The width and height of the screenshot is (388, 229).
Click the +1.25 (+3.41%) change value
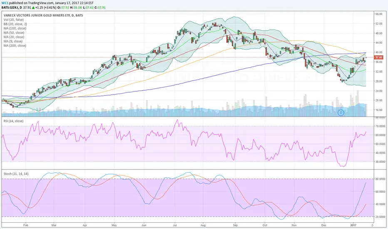tap(46, 7)
